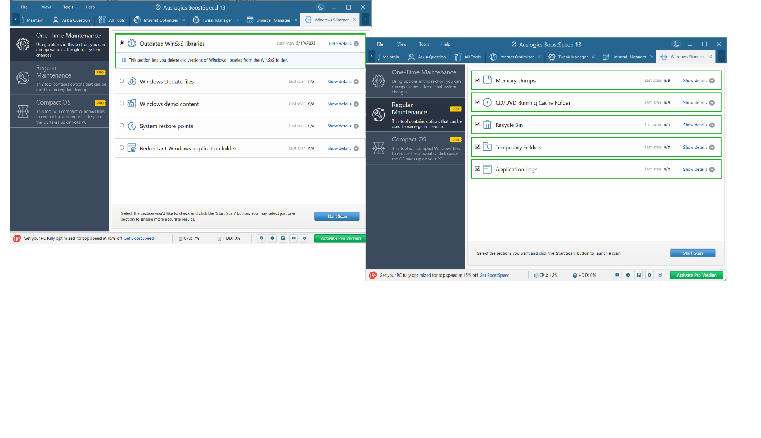This screenshot has height=438, width=761.
Task: Click the gear settings icon in left window status bar
Action: click(x=294, y=238)
